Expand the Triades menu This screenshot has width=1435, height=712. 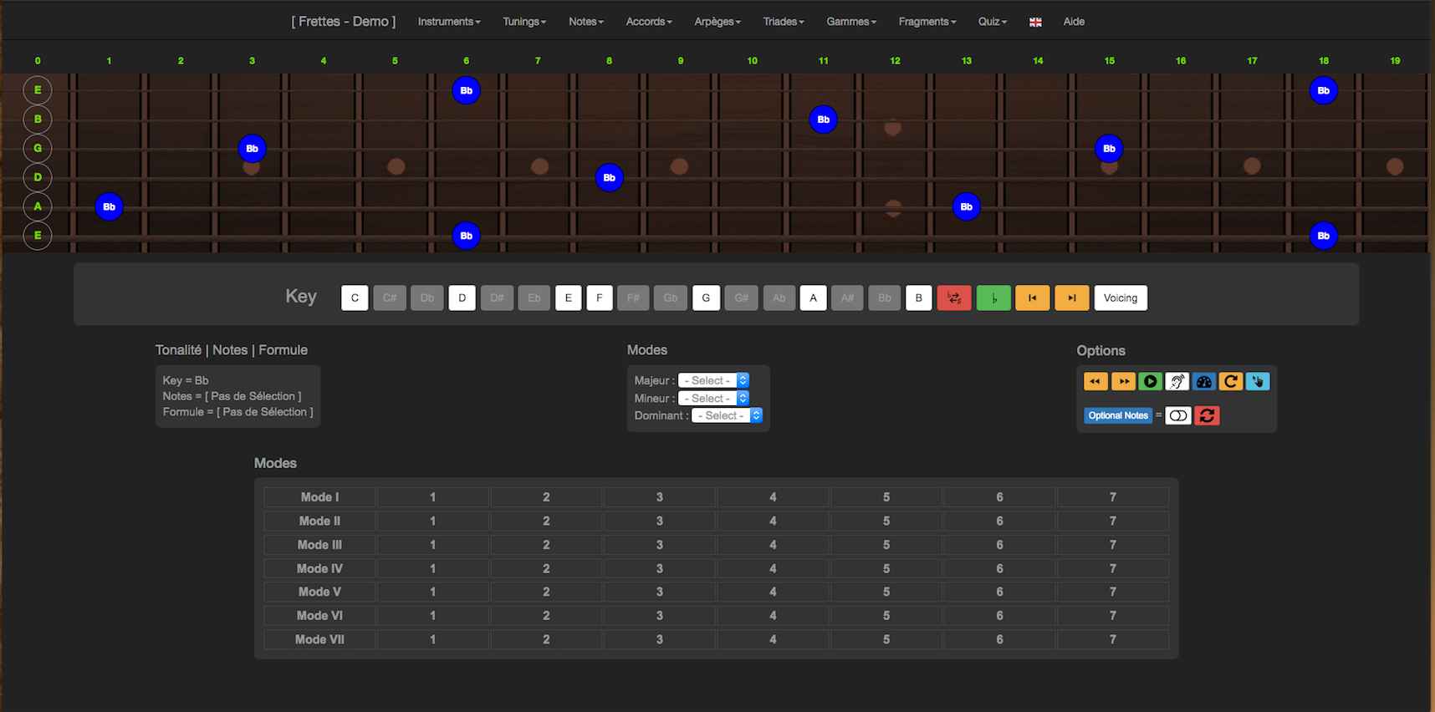[x=784, y=22]
